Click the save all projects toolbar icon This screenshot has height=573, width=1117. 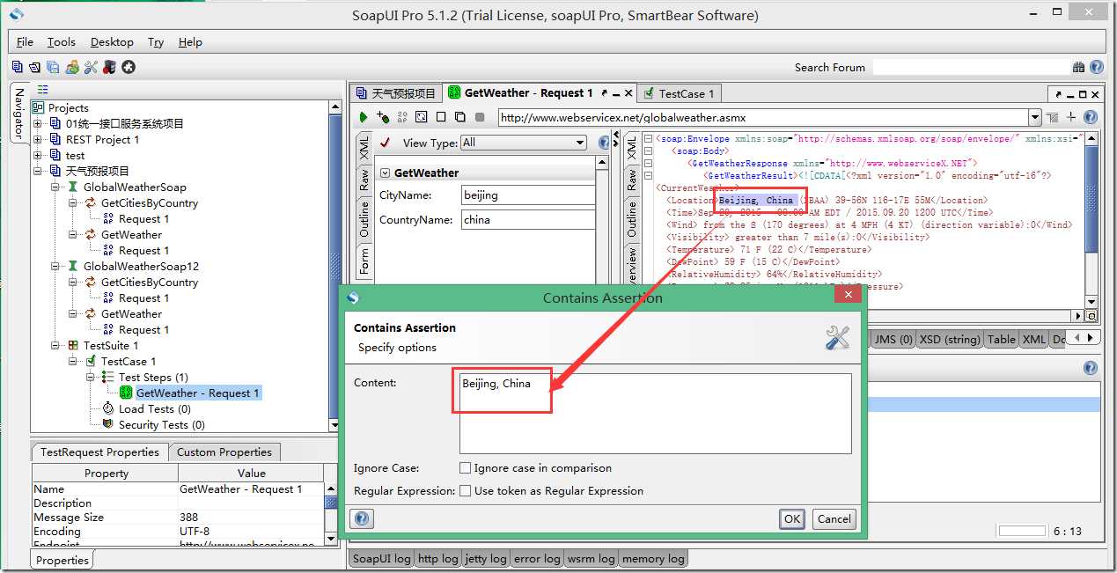click(53, 67)
